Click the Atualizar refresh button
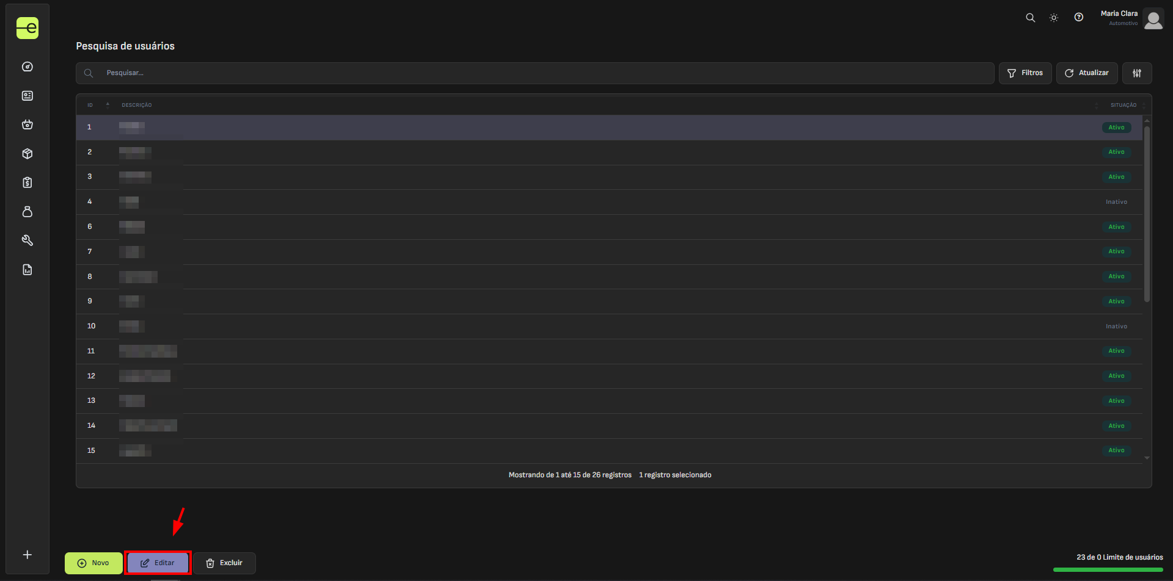This screenshot has height=581, width=1173. [1087, 73]
